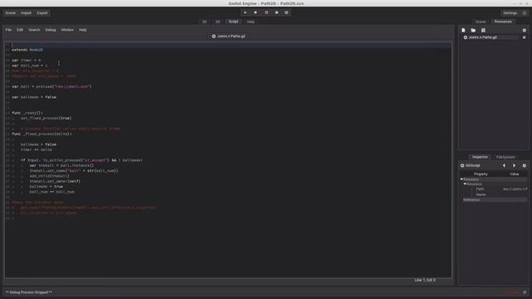Open the script editor Edit menu
The height and width of the screenshot is (299, 532).
coord(20,30)
